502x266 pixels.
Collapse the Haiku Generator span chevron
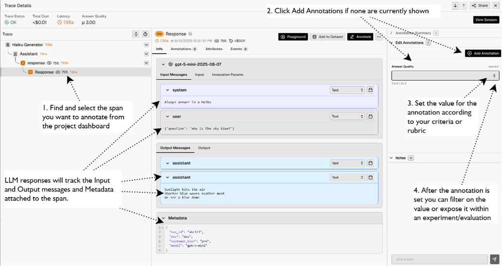click(x=146, y=45)
